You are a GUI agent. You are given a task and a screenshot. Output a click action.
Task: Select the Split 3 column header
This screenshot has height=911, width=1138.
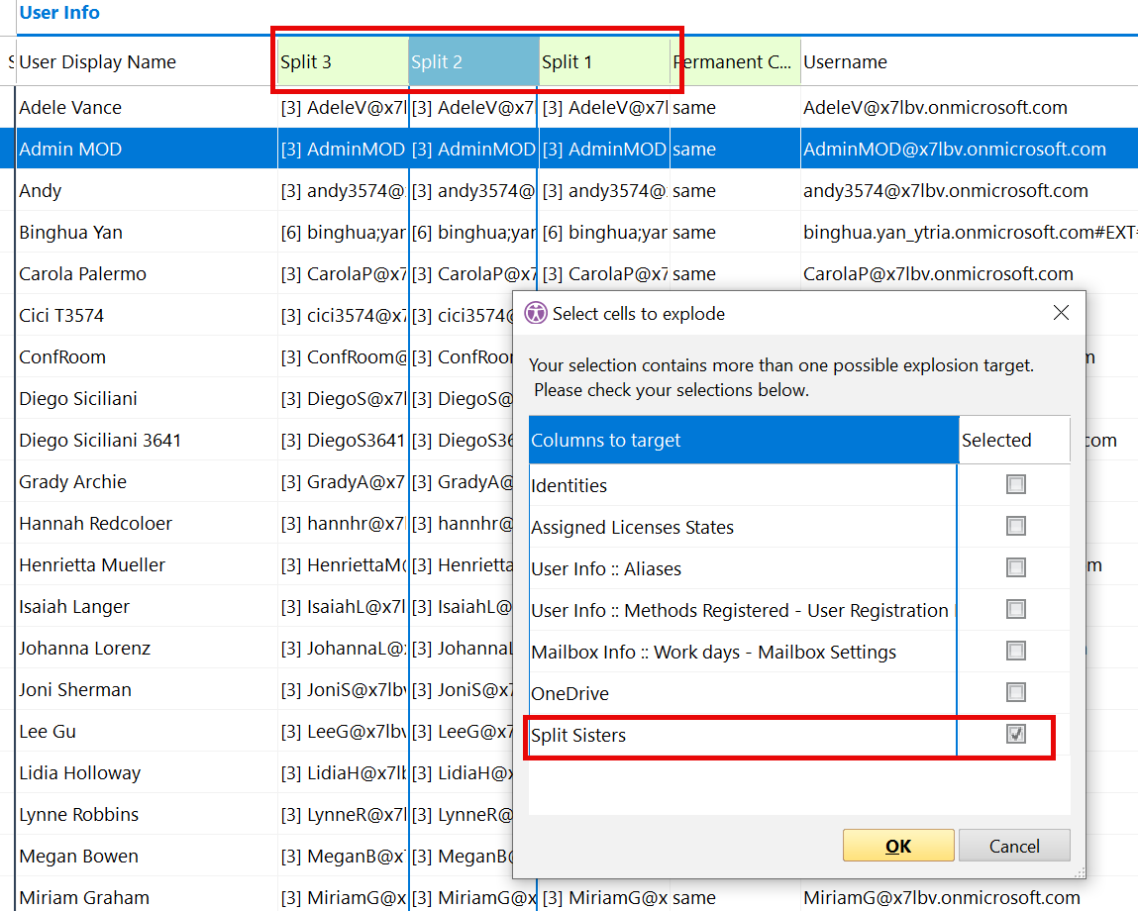[x=342, y=62]
